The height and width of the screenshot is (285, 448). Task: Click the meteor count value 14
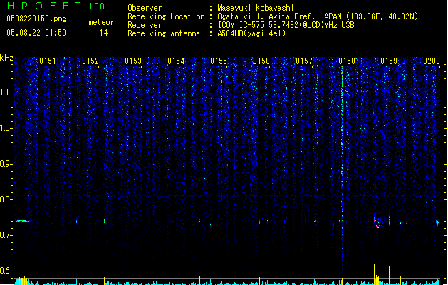(x=104, y=33)
